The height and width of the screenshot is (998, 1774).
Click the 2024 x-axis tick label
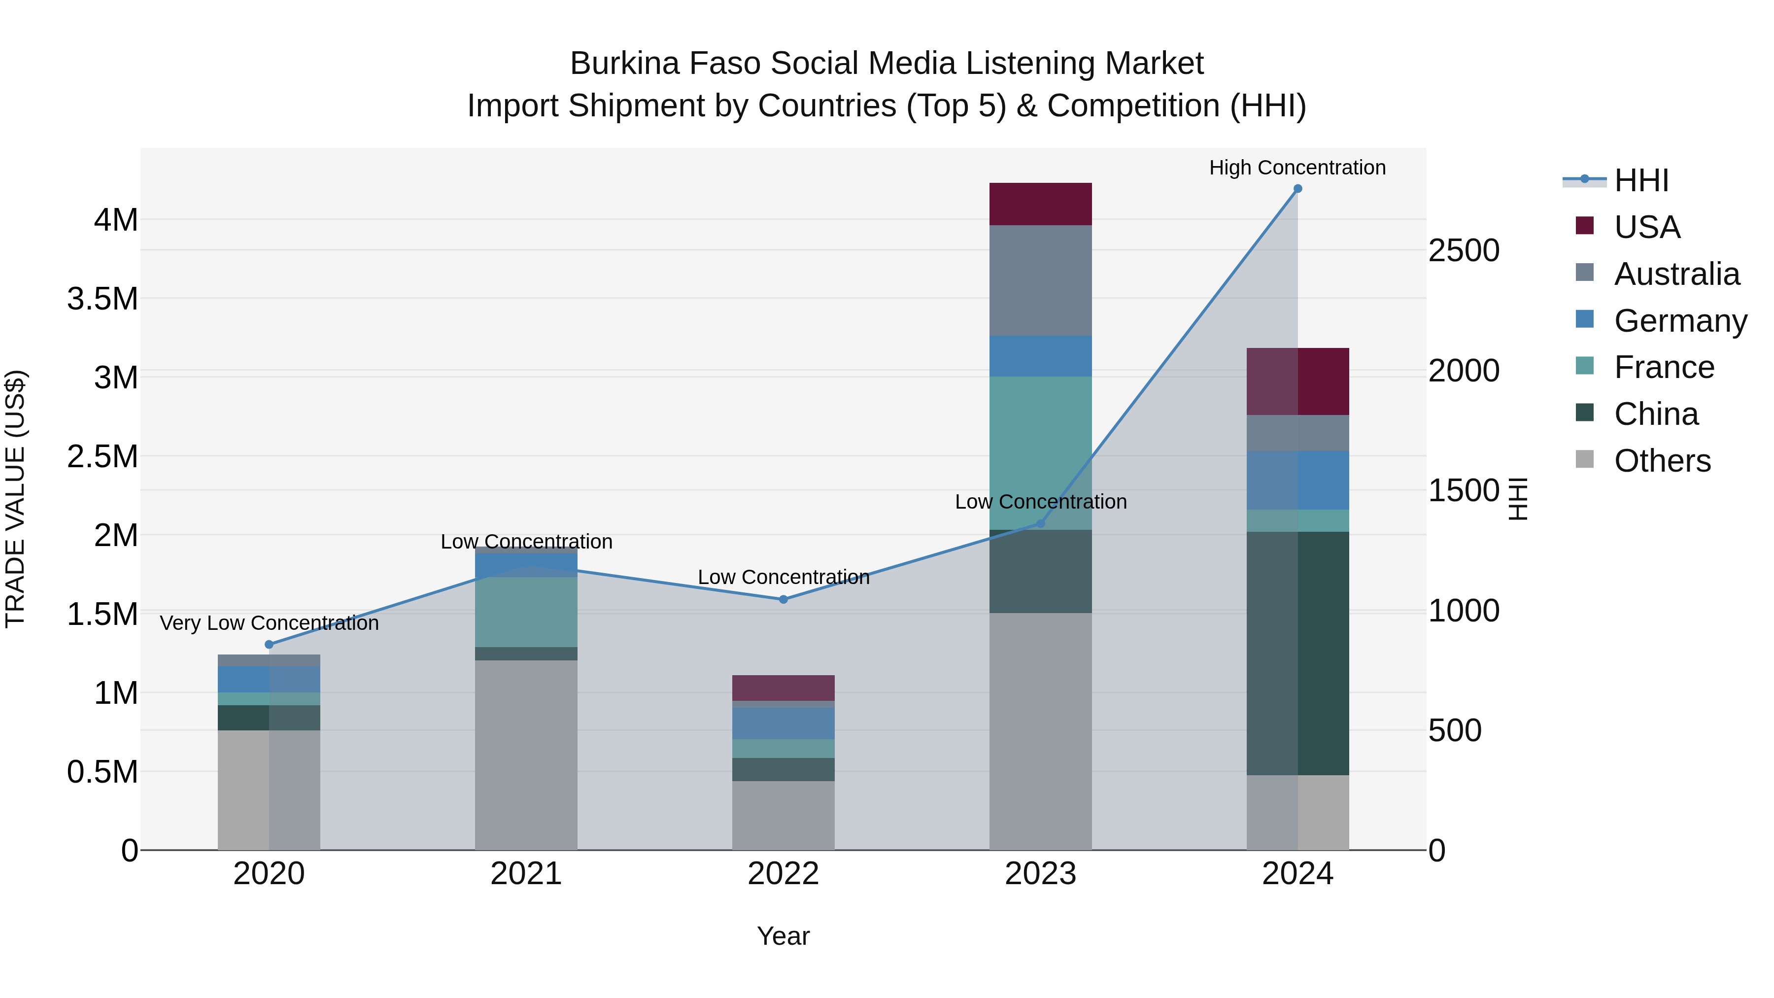(1297, 874)
